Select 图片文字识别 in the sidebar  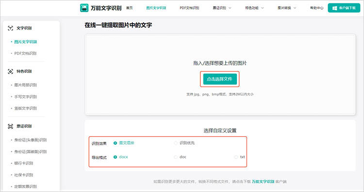click(x=26, y=42)
